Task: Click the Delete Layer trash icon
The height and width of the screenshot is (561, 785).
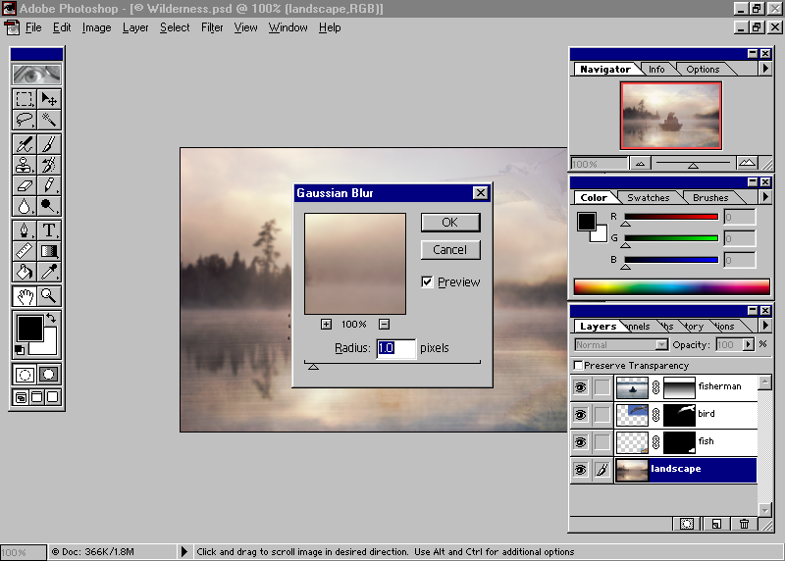Action: click(x=745, y=524)
